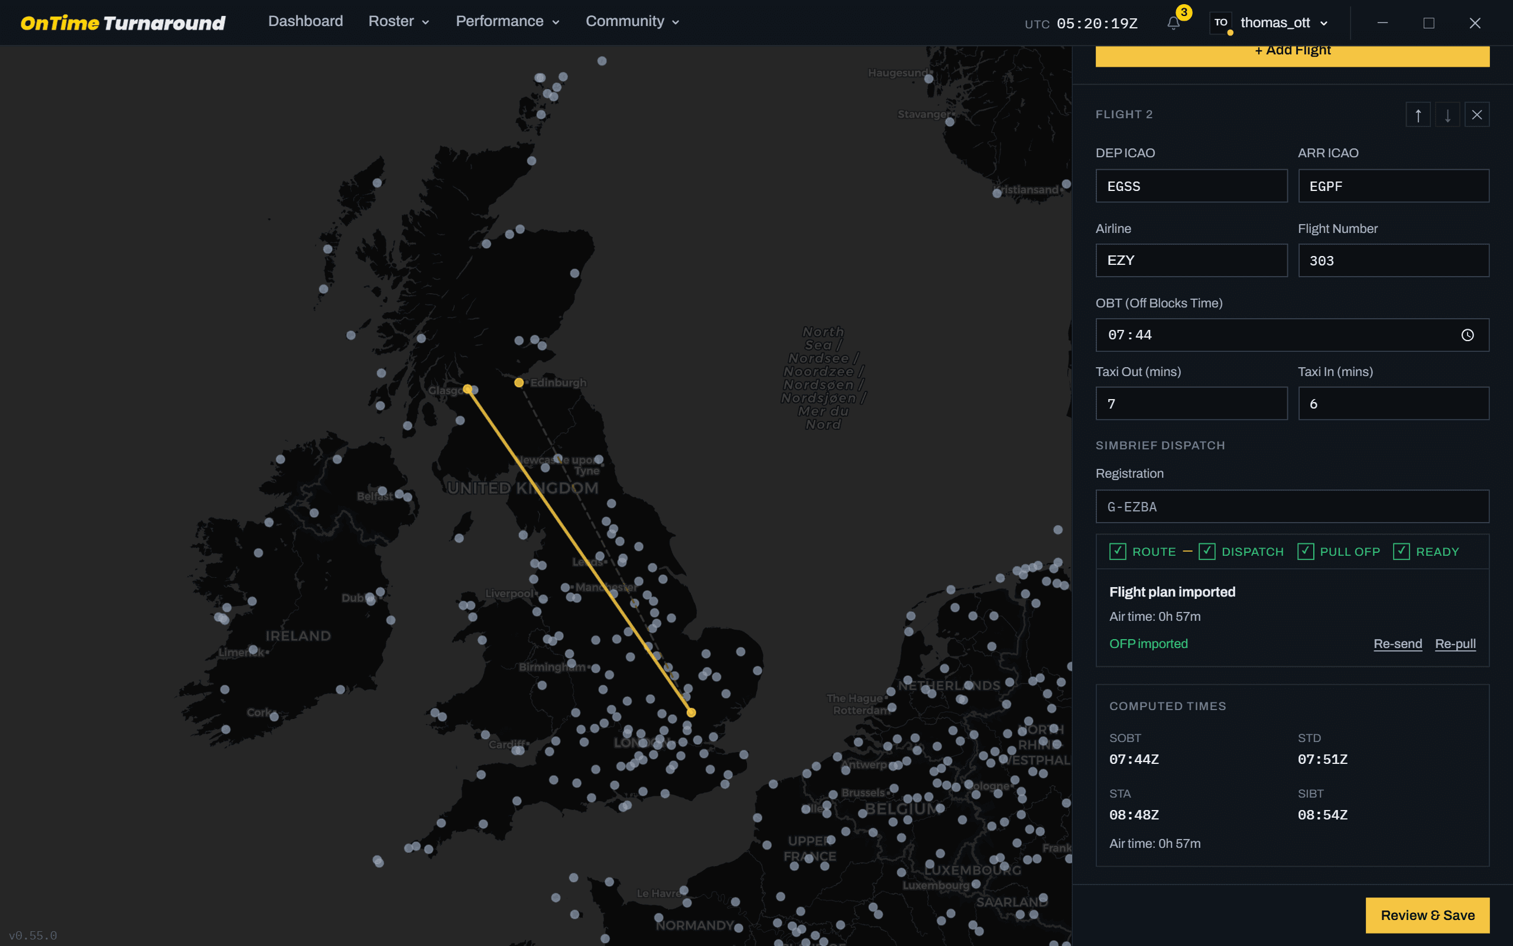
Task: Click the STA value 08:48Z
Action: [x=1134, y=815]
